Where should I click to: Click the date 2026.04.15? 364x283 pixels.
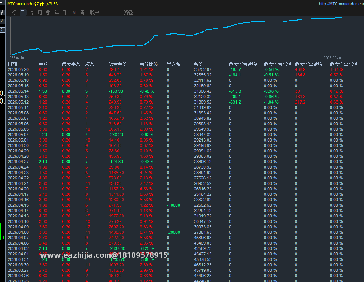(18, 205)
